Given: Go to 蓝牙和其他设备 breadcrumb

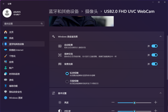Looking at the screenshot, I should point(64,11).
